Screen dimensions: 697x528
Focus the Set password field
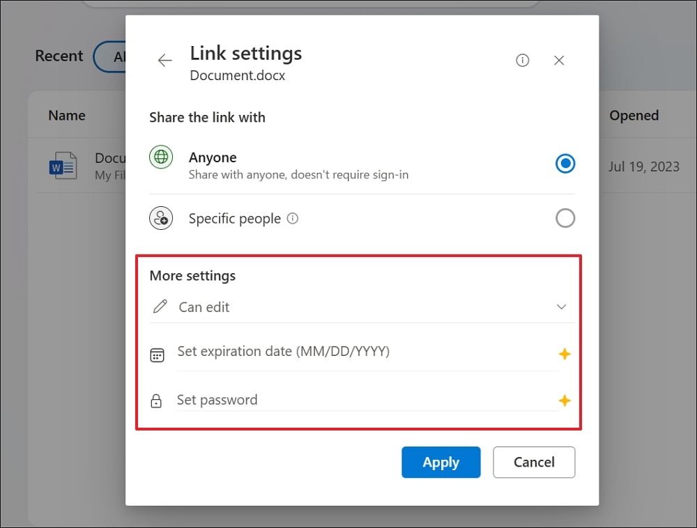point(367,400)
